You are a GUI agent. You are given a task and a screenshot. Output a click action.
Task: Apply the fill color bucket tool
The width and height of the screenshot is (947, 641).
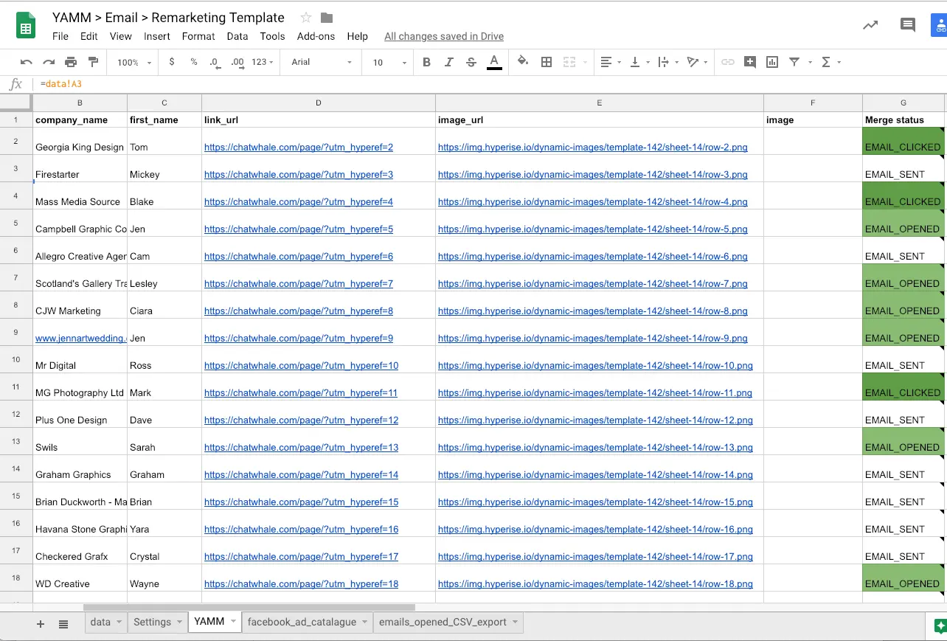(x=523, y=62)
